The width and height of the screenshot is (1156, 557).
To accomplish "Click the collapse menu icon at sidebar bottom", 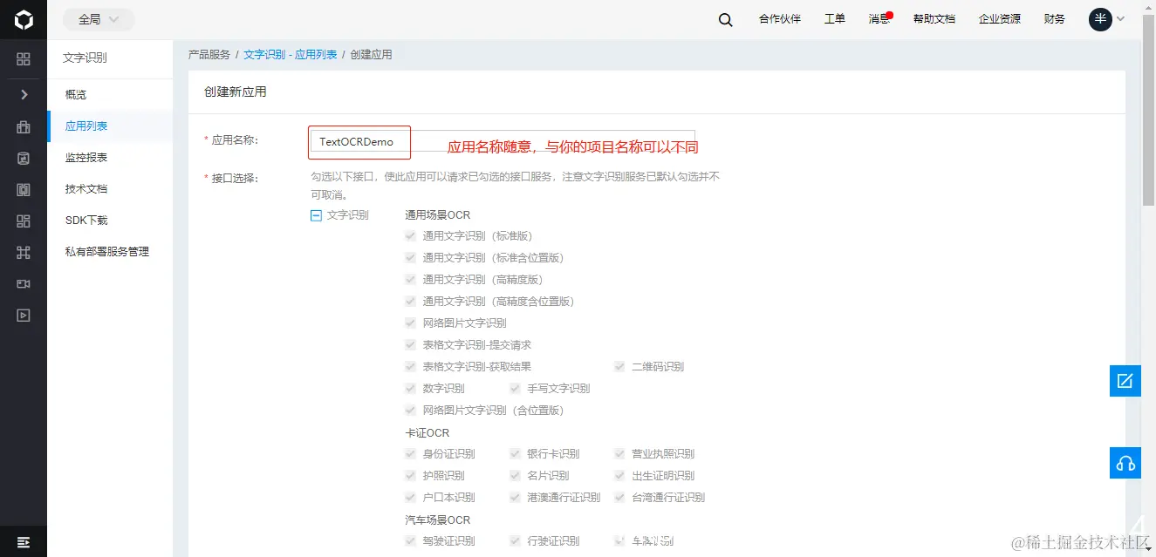I will coord(23,541).
